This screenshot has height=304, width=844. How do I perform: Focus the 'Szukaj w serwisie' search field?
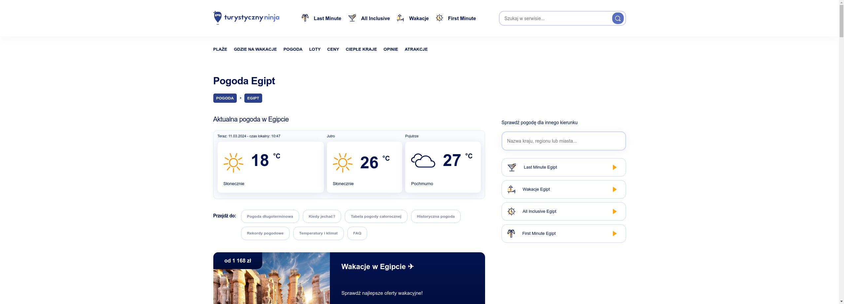[555, 18]
